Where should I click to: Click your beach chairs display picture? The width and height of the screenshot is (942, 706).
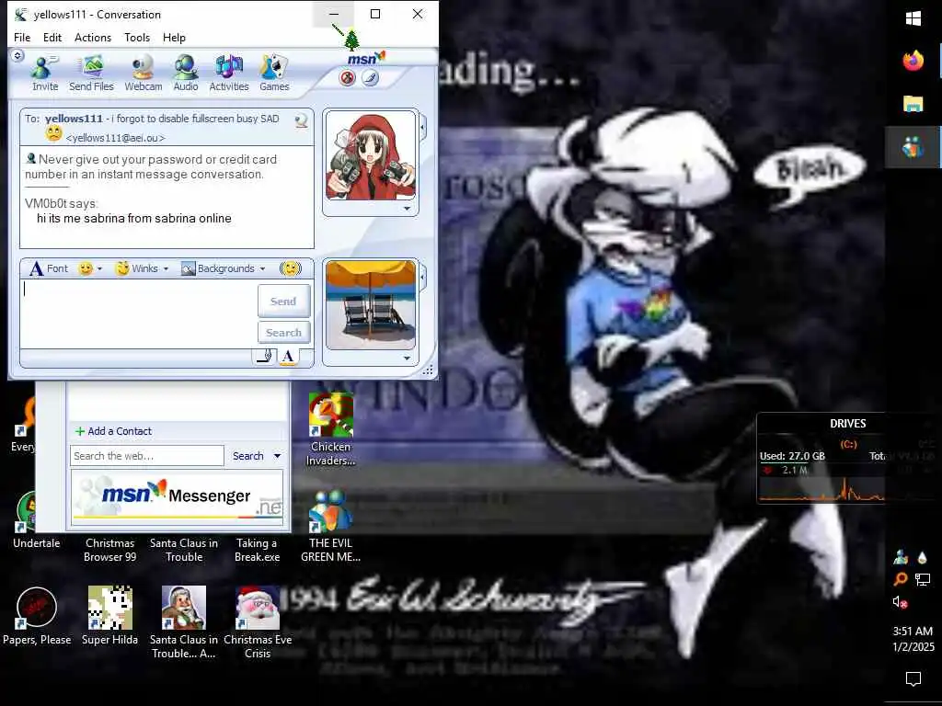370,305
